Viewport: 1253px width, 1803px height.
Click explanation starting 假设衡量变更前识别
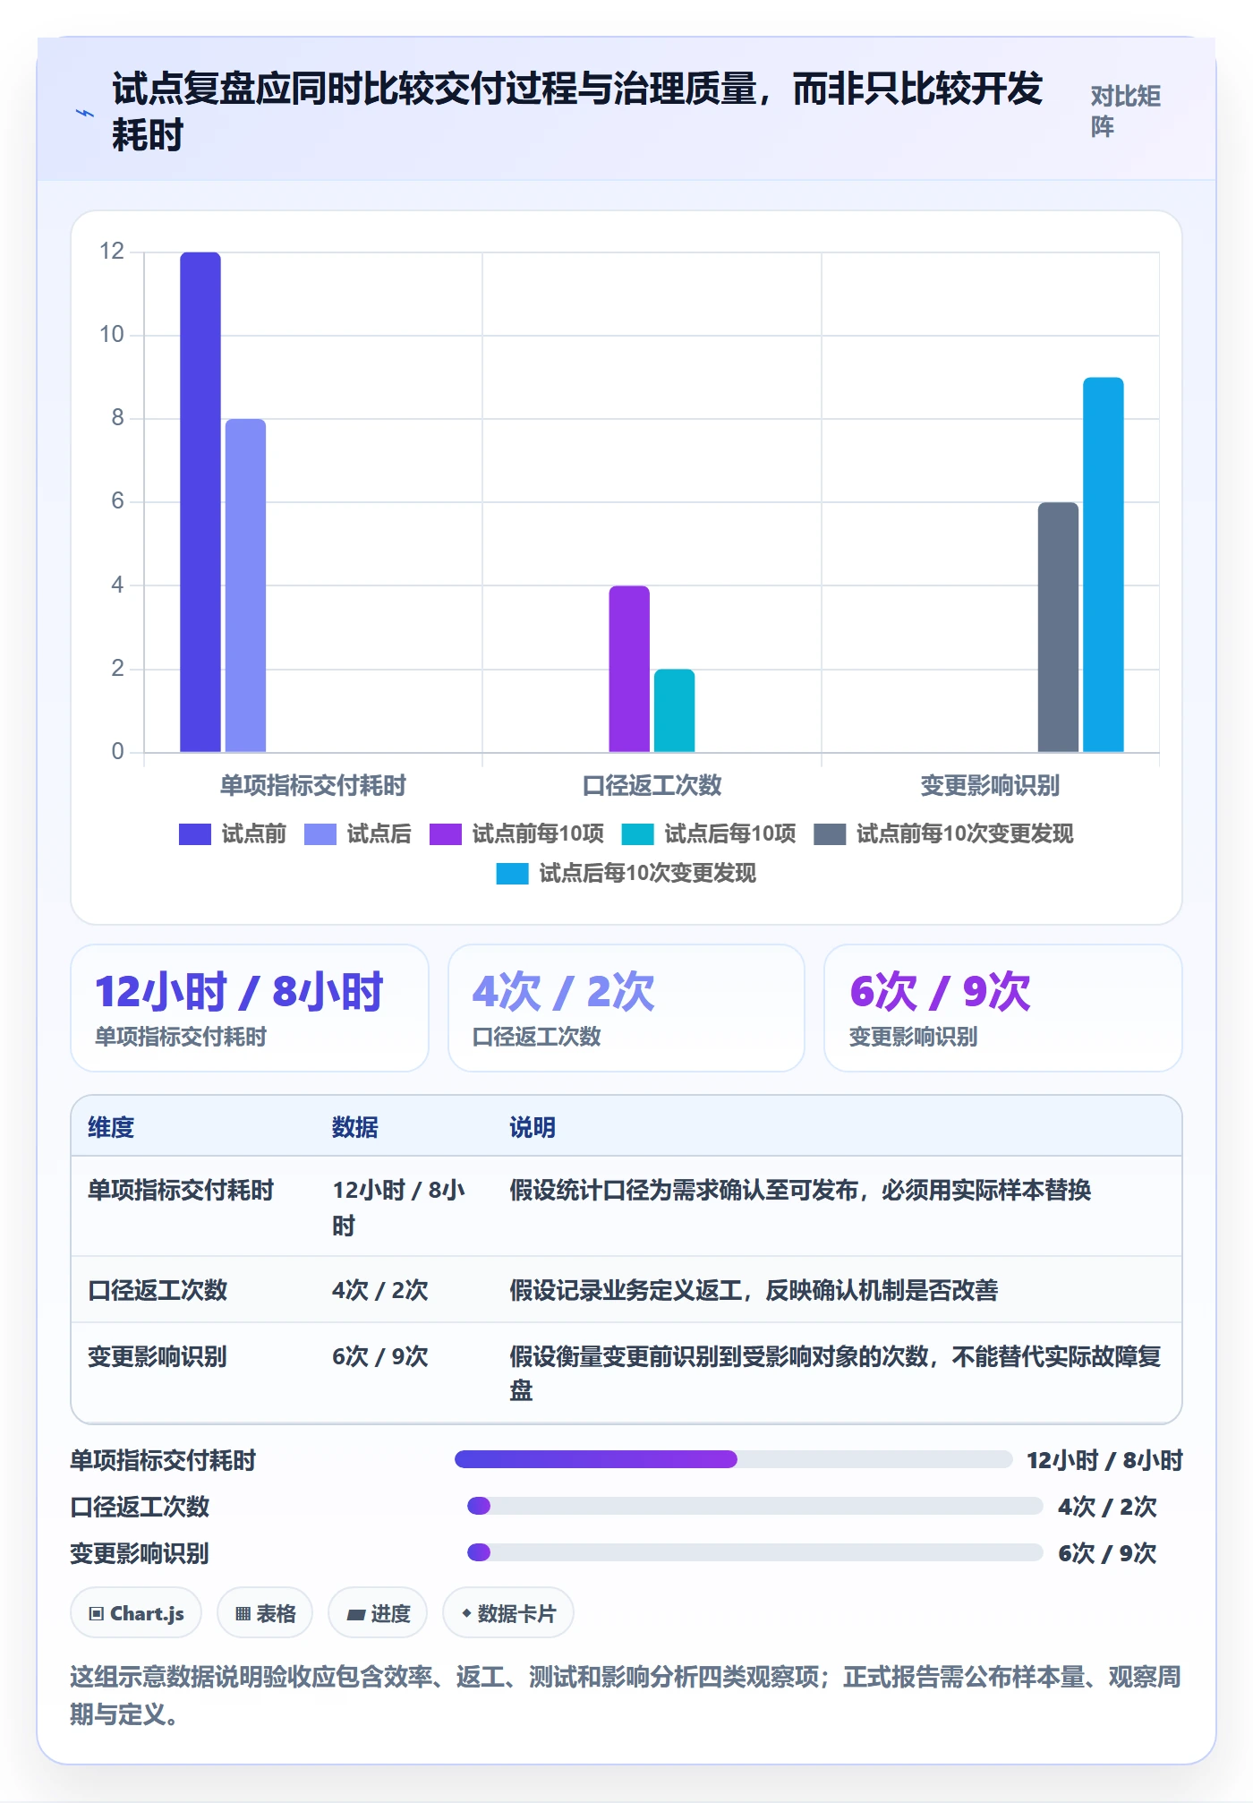835,1374
